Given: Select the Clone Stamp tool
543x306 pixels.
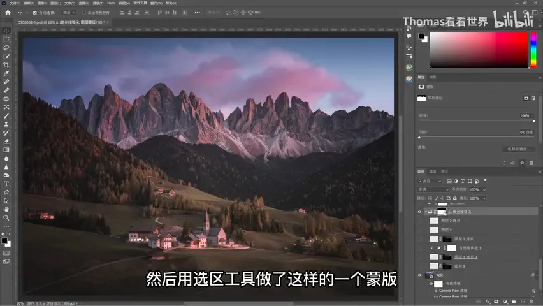Looking at the screenshot, I should [6, 124].
